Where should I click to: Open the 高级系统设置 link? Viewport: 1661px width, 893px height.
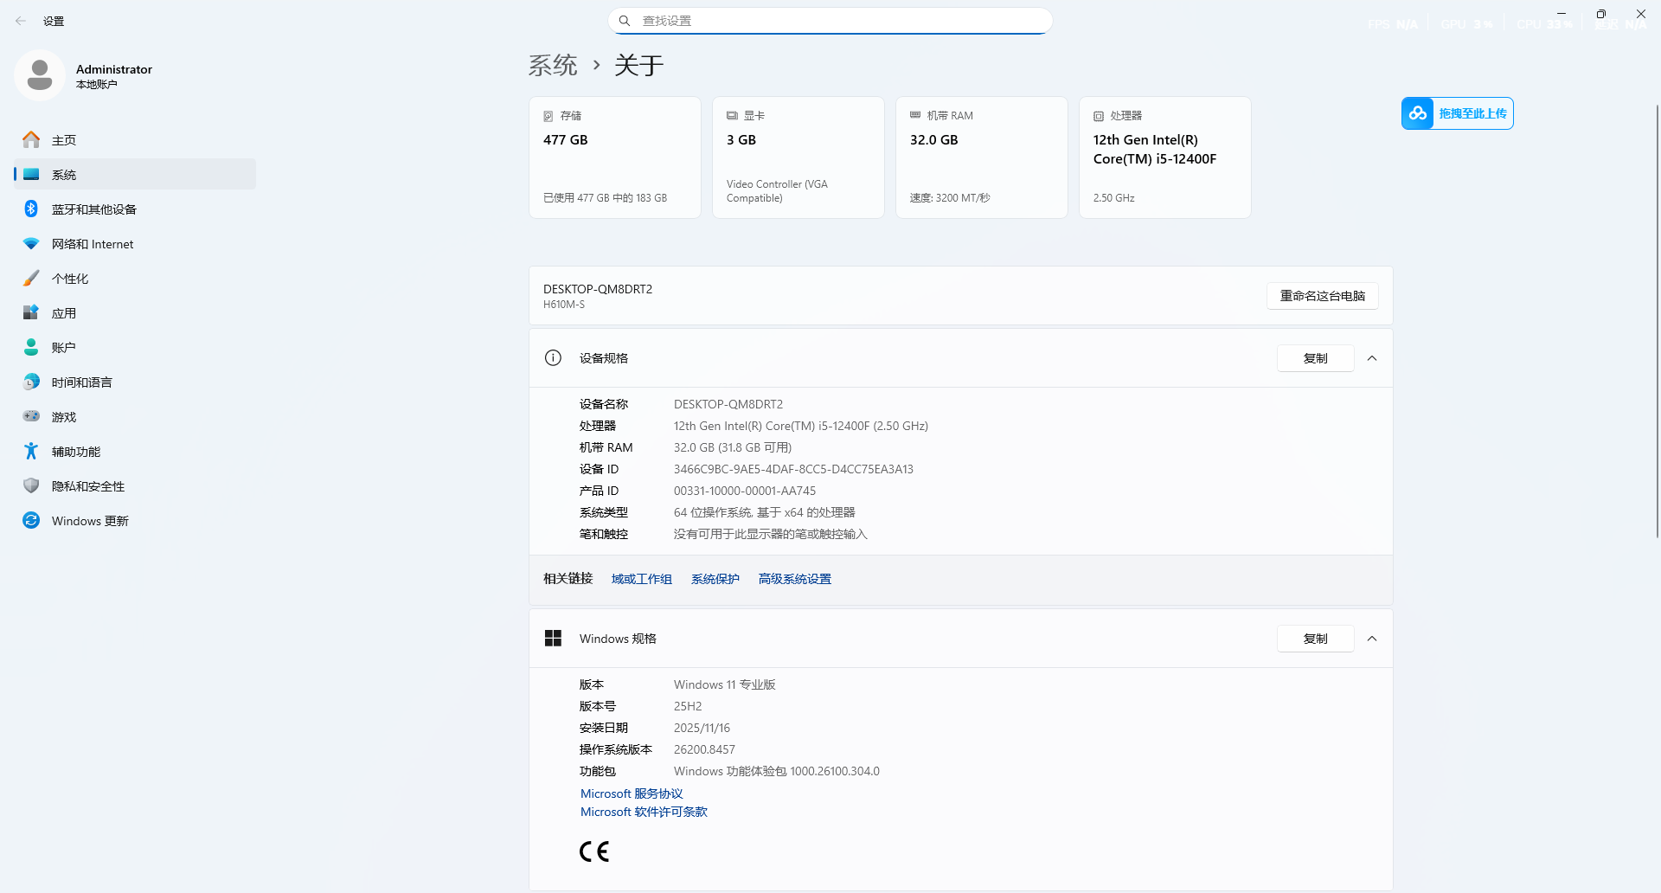coord(795,579)
